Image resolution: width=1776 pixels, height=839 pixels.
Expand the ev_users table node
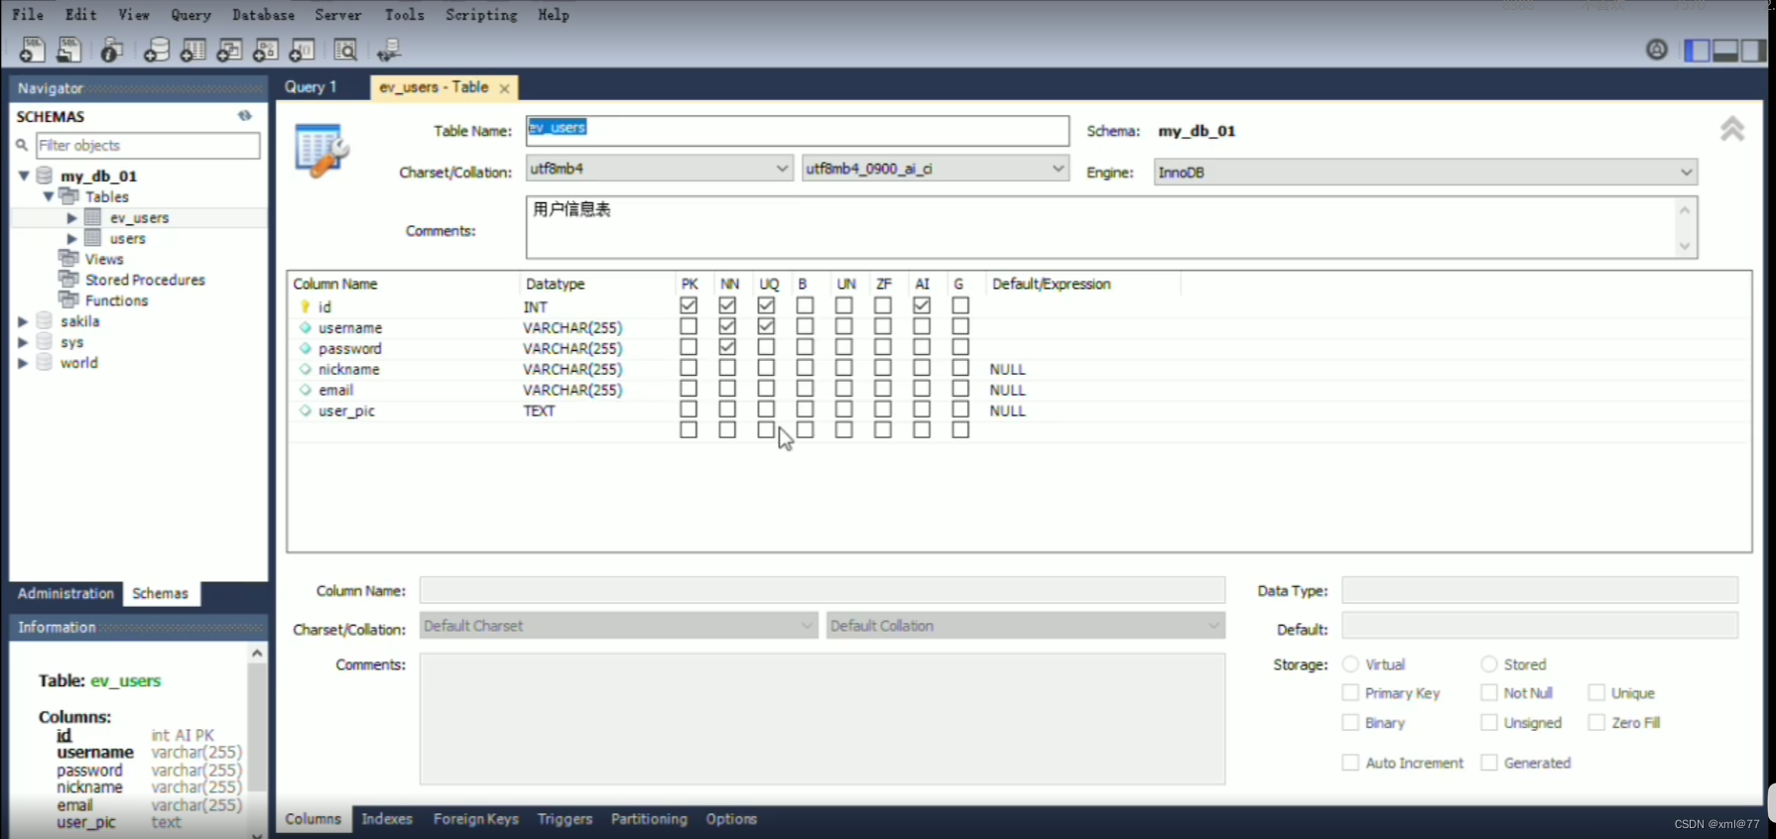pos(71,217)
